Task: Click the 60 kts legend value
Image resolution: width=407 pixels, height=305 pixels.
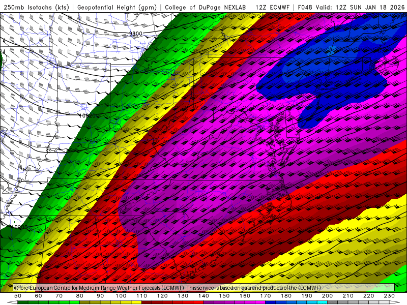Action: pos(39,296)
